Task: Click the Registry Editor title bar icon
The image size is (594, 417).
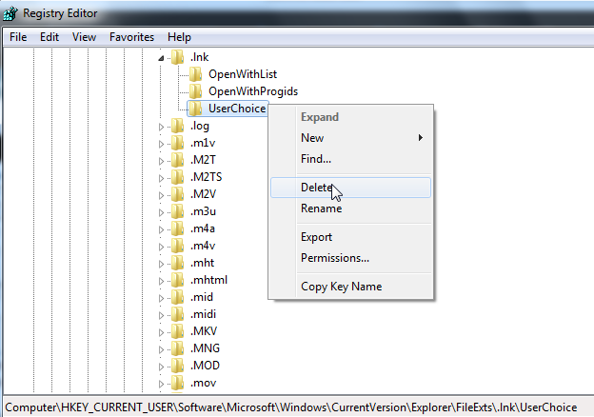Action: (x=10, y=13)
